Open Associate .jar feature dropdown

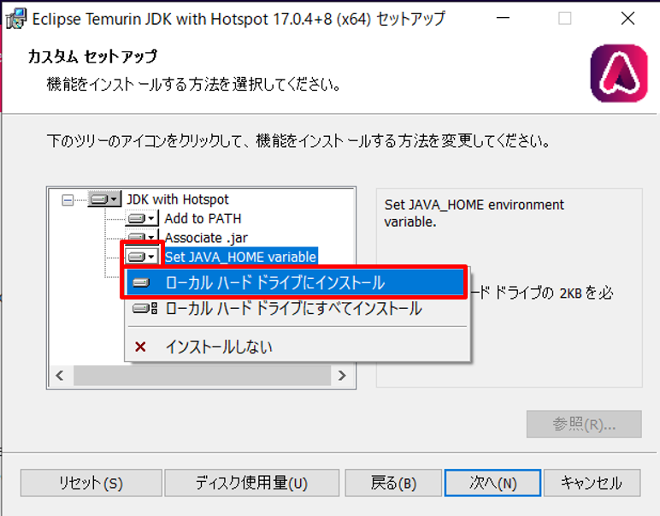(142, 236)
